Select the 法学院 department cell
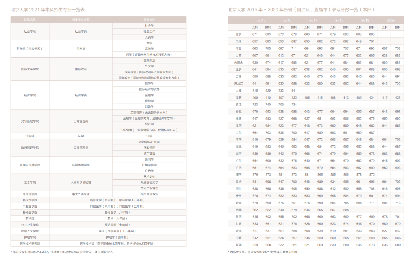The image size is (418, 256). (30, 136)
